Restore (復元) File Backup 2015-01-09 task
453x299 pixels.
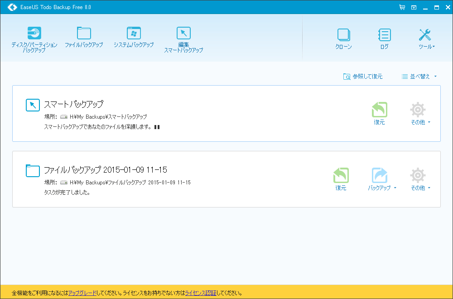tap(341, 179)
